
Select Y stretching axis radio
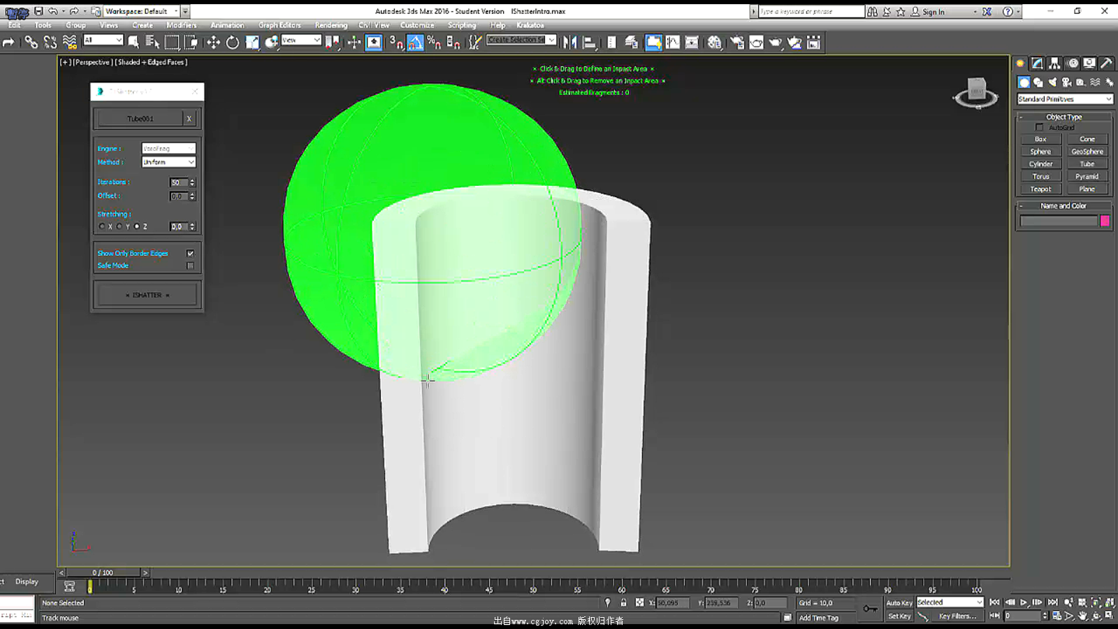[119, 226]
